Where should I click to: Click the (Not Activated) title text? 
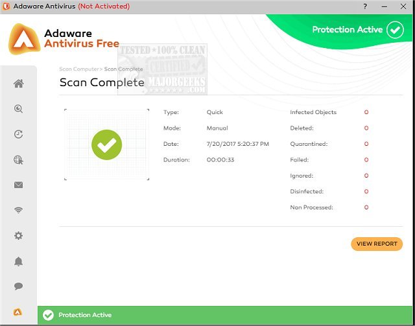pyautogui.click(x=104, y=6)
